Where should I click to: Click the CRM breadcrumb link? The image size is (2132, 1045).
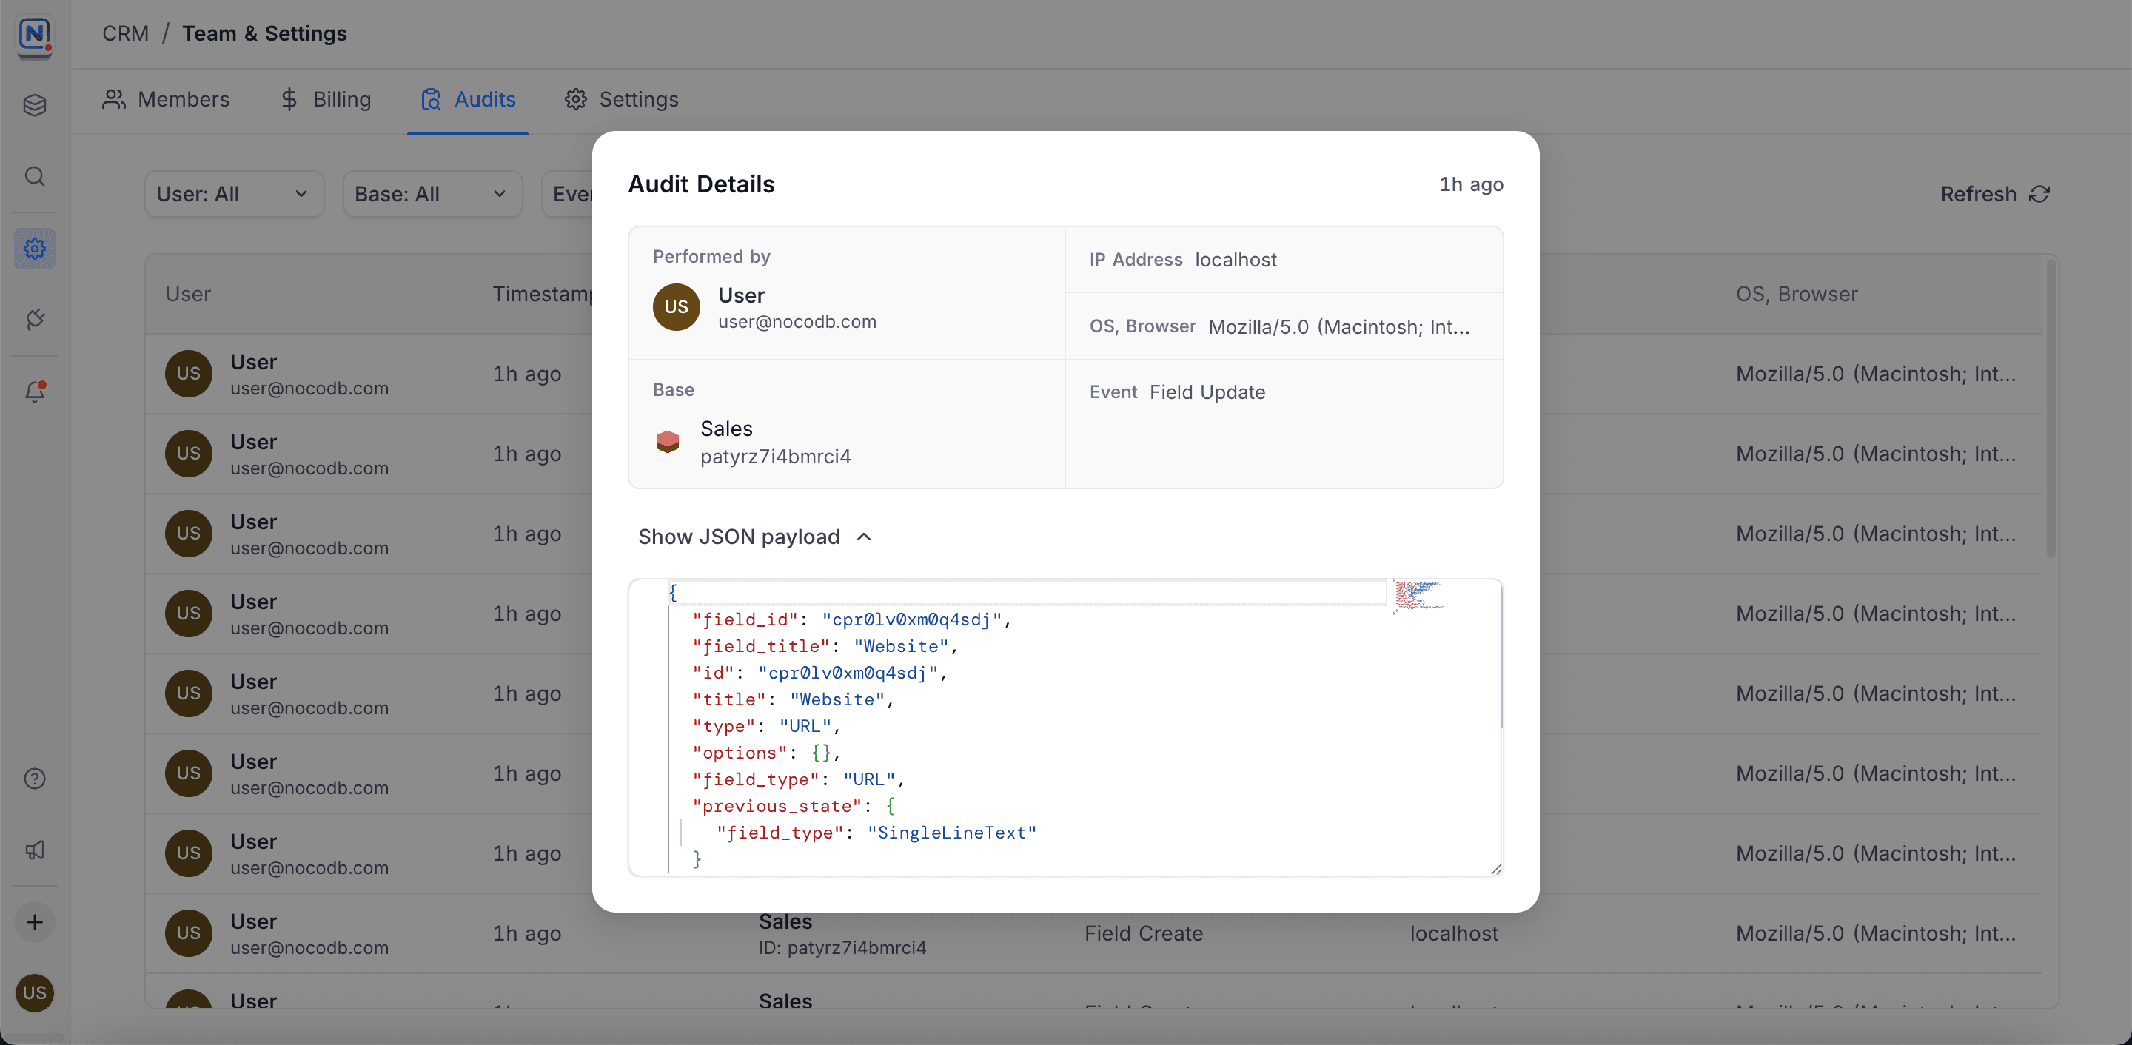126,33
